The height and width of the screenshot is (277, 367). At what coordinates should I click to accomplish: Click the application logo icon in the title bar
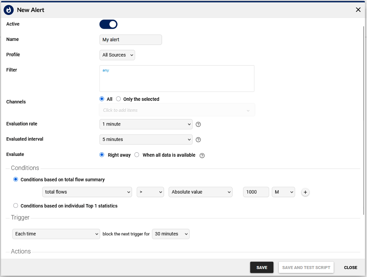pyautogui.click(x=9, y=10)
